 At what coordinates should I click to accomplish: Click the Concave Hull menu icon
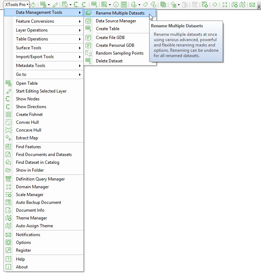9,130
